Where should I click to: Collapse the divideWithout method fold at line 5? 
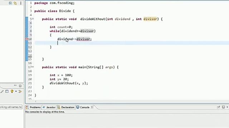[x=33, y=19]
